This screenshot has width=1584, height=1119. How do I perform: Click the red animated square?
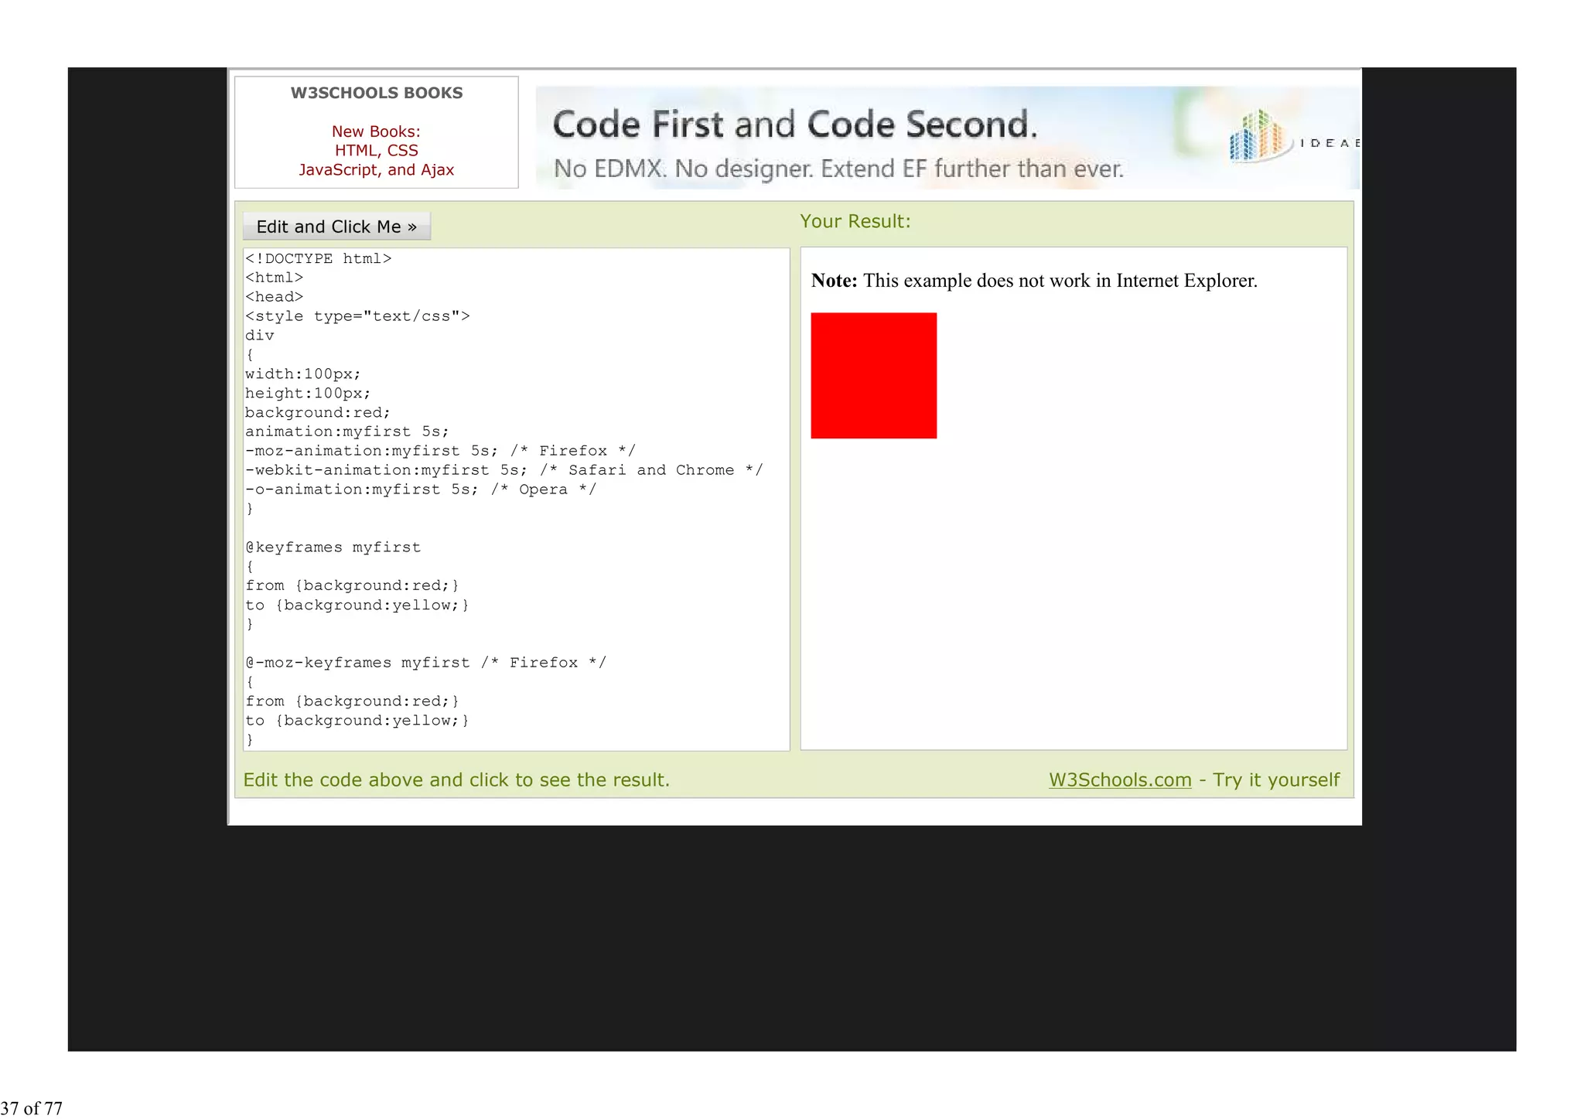coord(873,376)
